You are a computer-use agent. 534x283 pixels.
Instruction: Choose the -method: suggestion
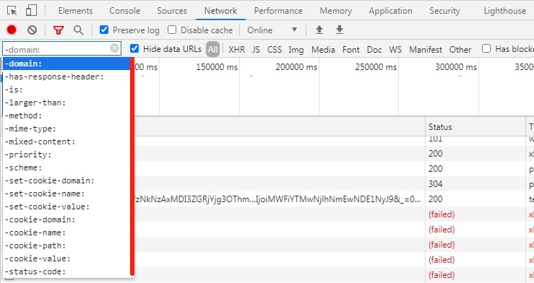[x=66, y=116]
